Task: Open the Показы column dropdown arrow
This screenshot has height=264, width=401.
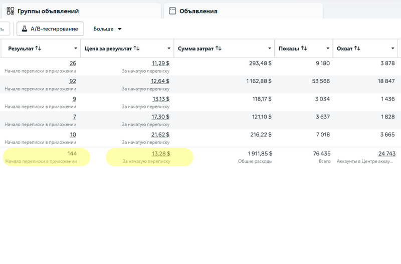Action: 328,48
